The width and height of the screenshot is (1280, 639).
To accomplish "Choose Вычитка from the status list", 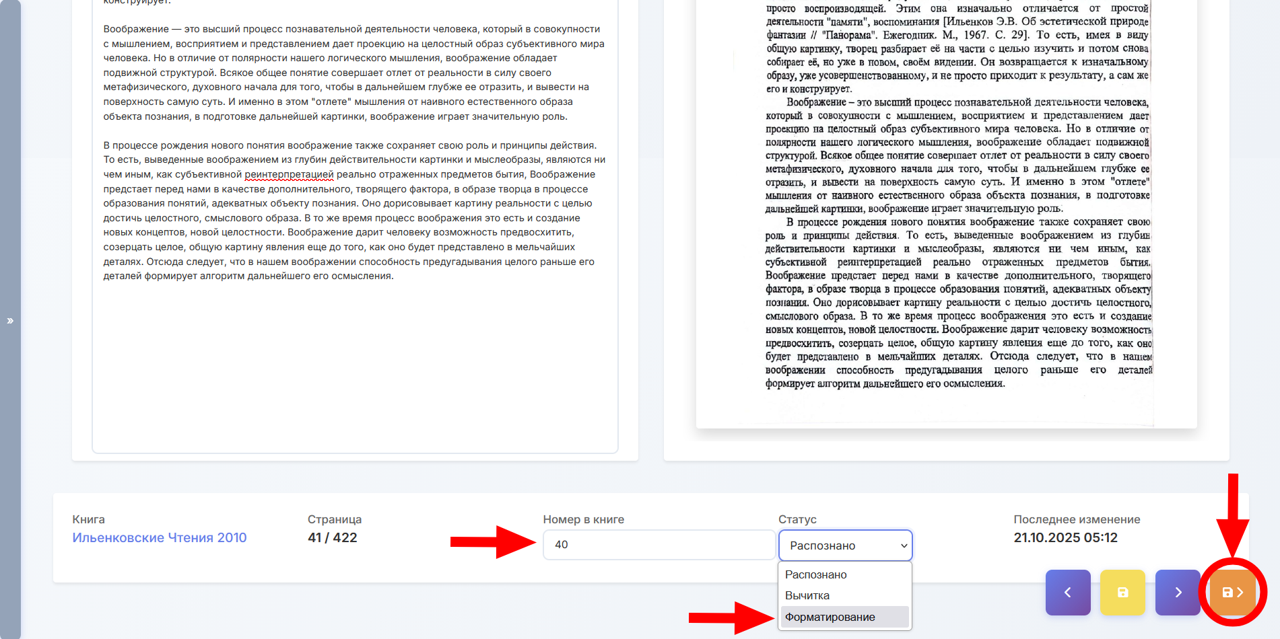I will pos(807,595).
